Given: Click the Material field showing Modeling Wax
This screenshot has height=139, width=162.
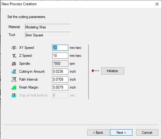Looking at the screenshot, I should [48, 27].
